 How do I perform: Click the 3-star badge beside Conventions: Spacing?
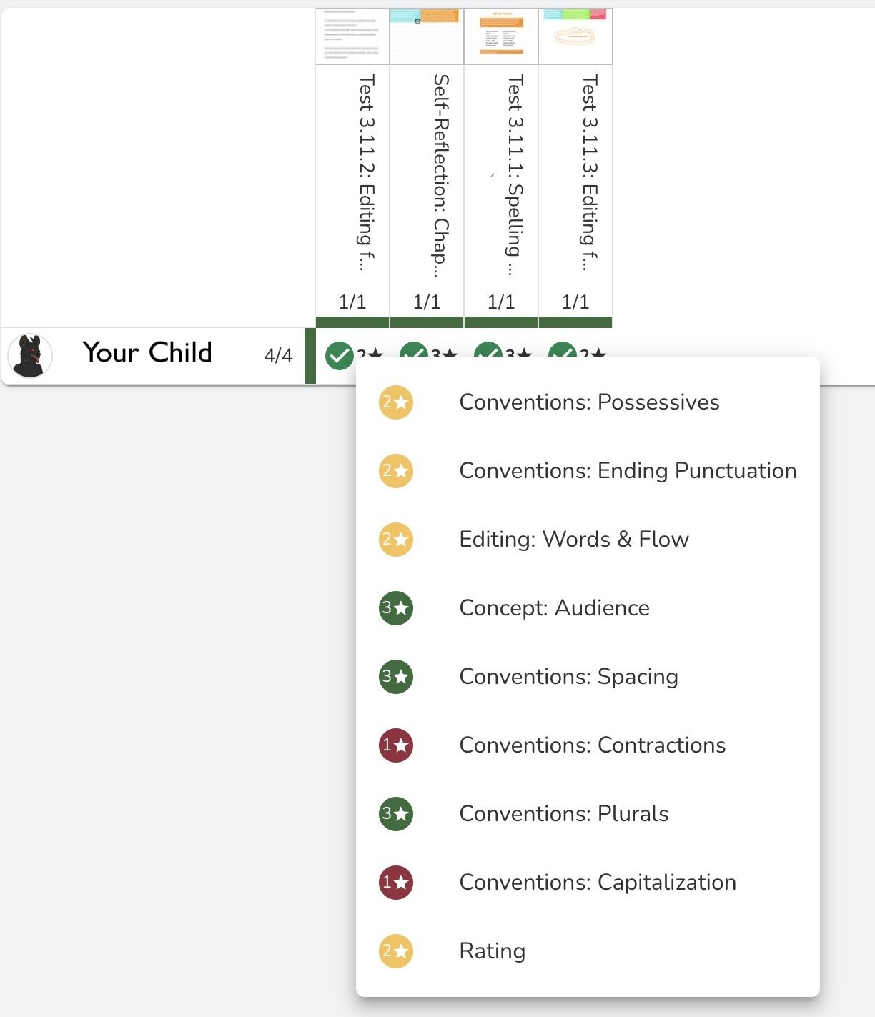pyautogui.click(x=395, y=677)
